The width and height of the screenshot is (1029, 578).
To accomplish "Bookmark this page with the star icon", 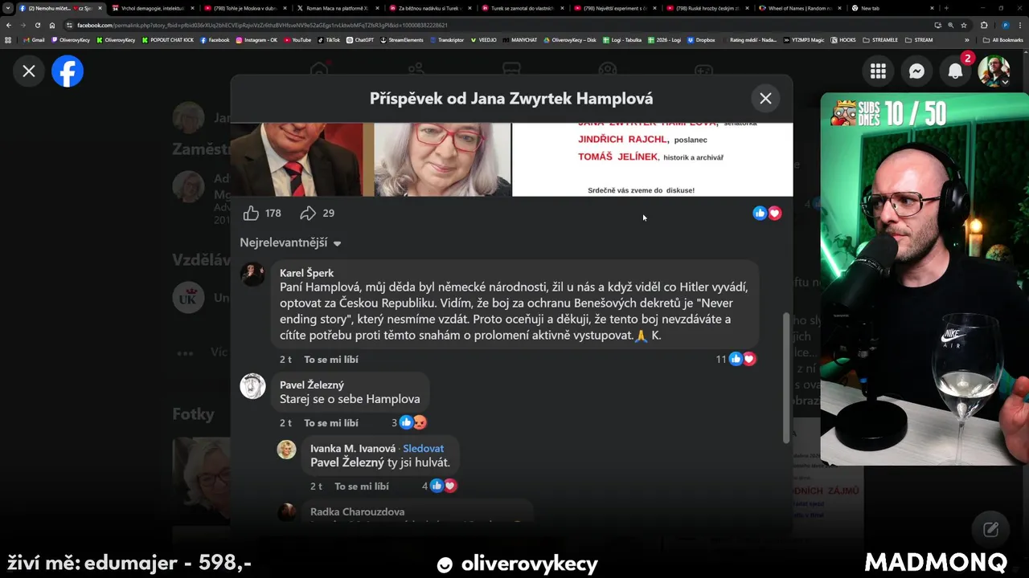I will pos(963,25).
